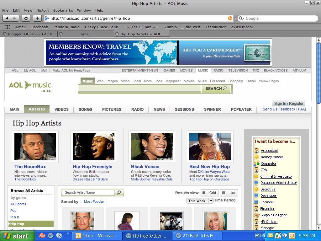Click the Search Artist Name field
Viewport: 321px width, 241px height.
pyautogui.click(x=88, y=192)
